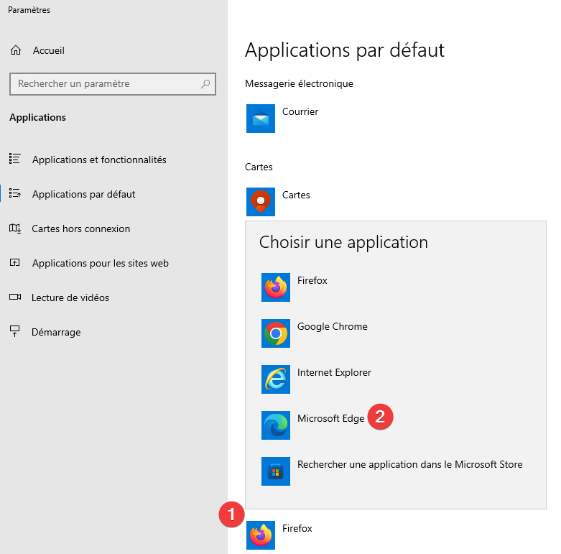Change default maps app Cartes
561x554 pixels.
[296, 195]
